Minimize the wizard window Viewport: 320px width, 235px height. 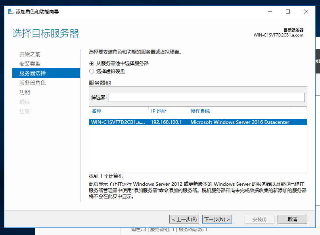pos(270,12)
